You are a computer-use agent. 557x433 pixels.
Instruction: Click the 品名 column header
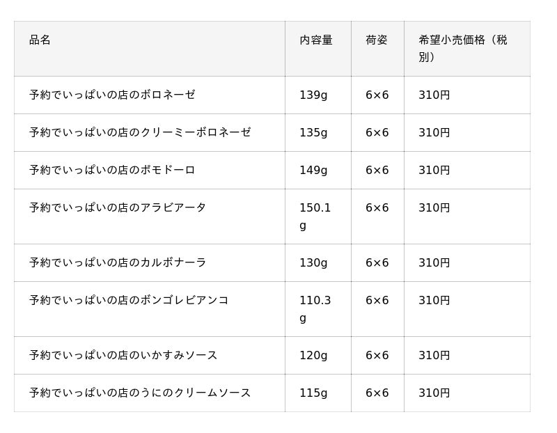click(x=40, y=40)
